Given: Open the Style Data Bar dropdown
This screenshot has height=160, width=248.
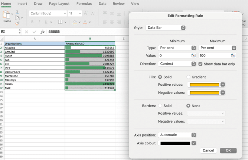Looking at the screenshot, I should [165, 28].
